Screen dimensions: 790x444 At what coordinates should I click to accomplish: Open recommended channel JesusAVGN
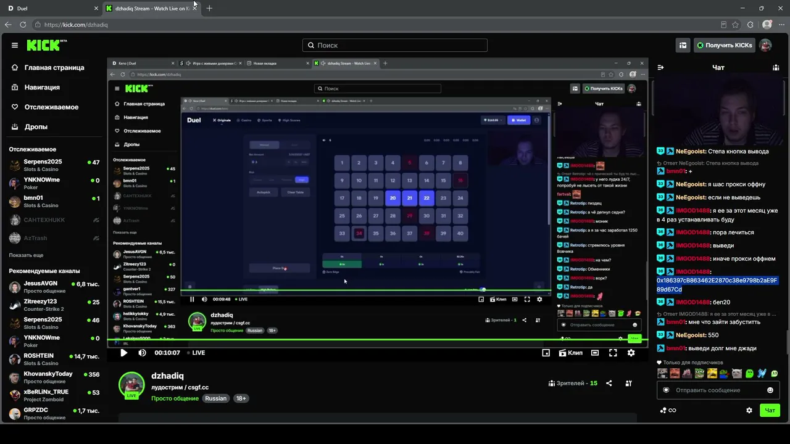pyautogui.click(x=54, y=287)
